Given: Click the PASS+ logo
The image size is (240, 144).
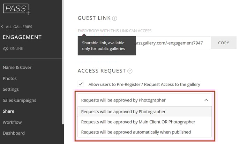Looking at the screenshot, I should (17, 9).
